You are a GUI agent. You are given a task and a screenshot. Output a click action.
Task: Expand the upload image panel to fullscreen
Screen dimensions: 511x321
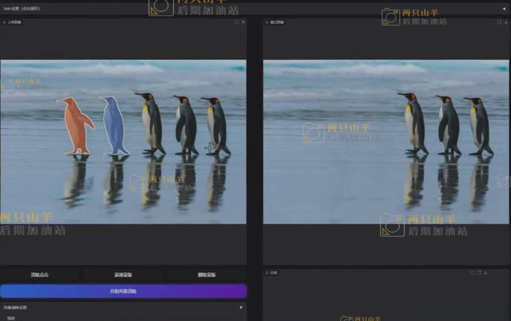237,22
